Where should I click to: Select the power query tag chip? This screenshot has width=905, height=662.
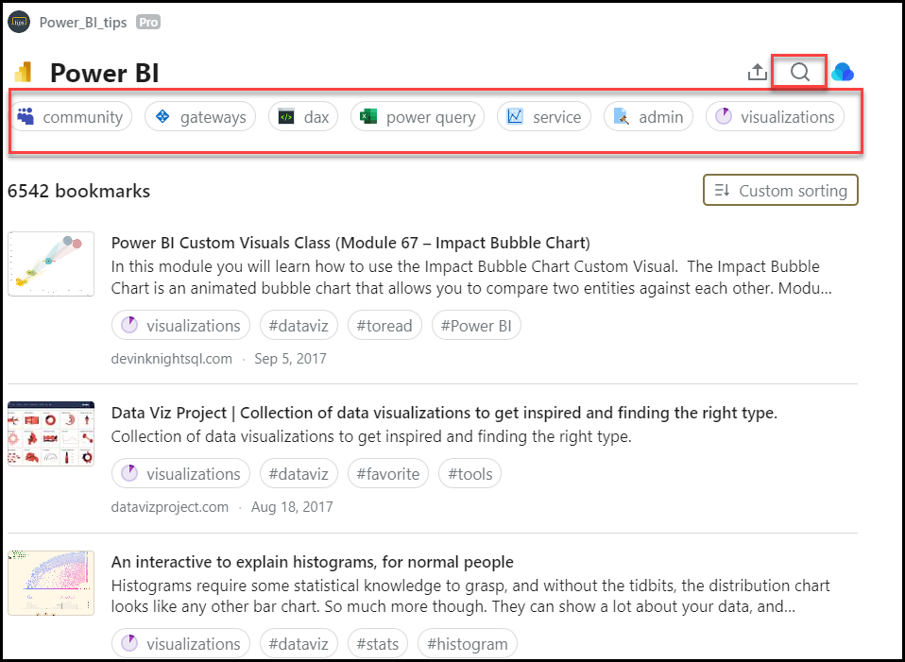tap(418, 117)
